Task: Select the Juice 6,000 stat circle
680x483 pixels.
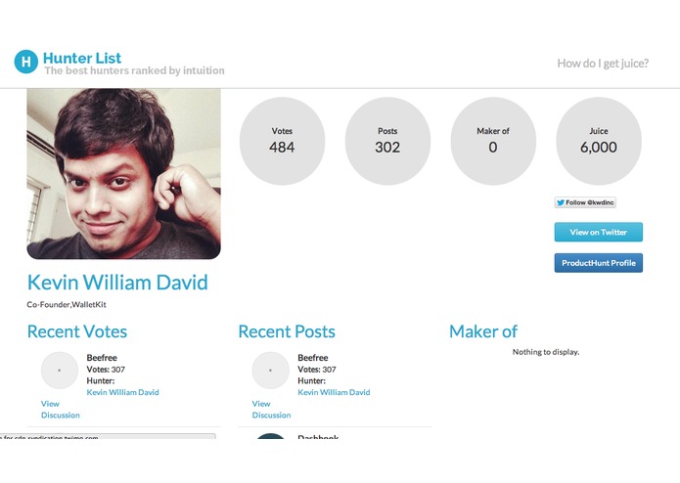Action: [x=598, y=141]
